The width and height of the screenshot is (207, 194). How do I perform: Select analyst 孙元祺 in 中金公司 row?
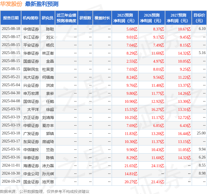point(48,174)
